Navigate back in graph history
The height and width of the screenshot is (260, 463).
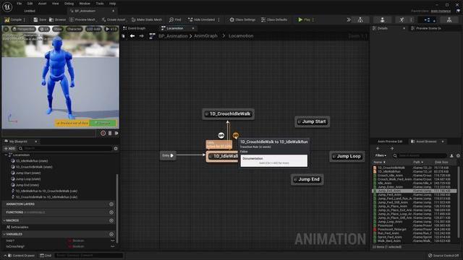pos(132,36)
